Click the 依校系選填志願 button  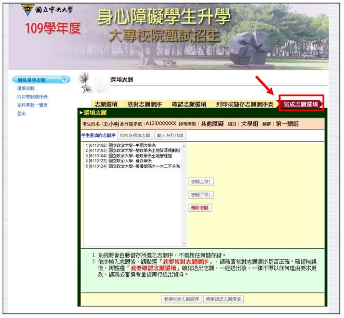[135, 136]
